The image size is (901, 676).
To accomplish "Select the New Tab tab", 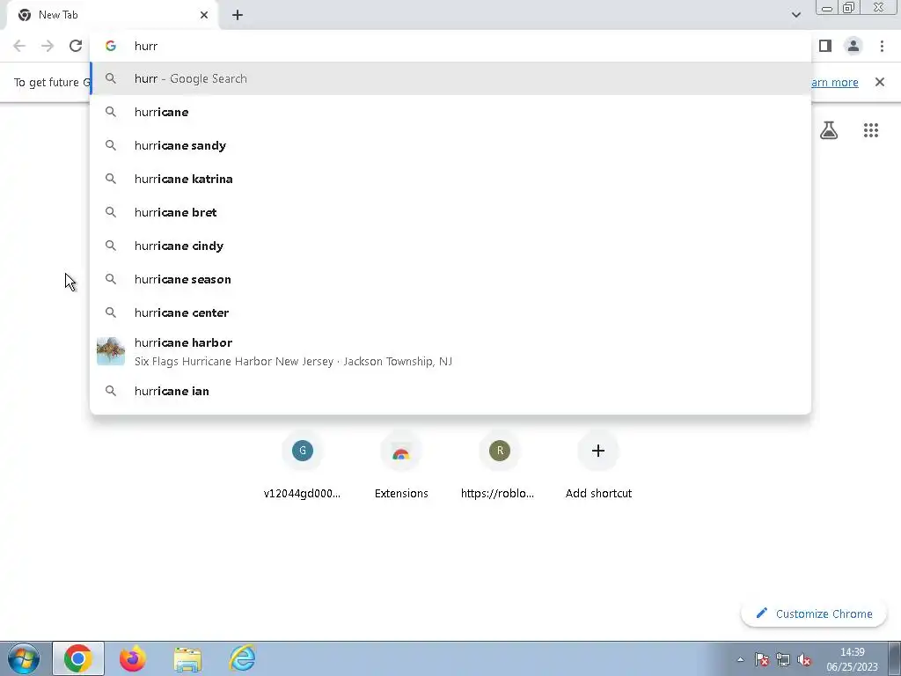I will coord(112,15).
